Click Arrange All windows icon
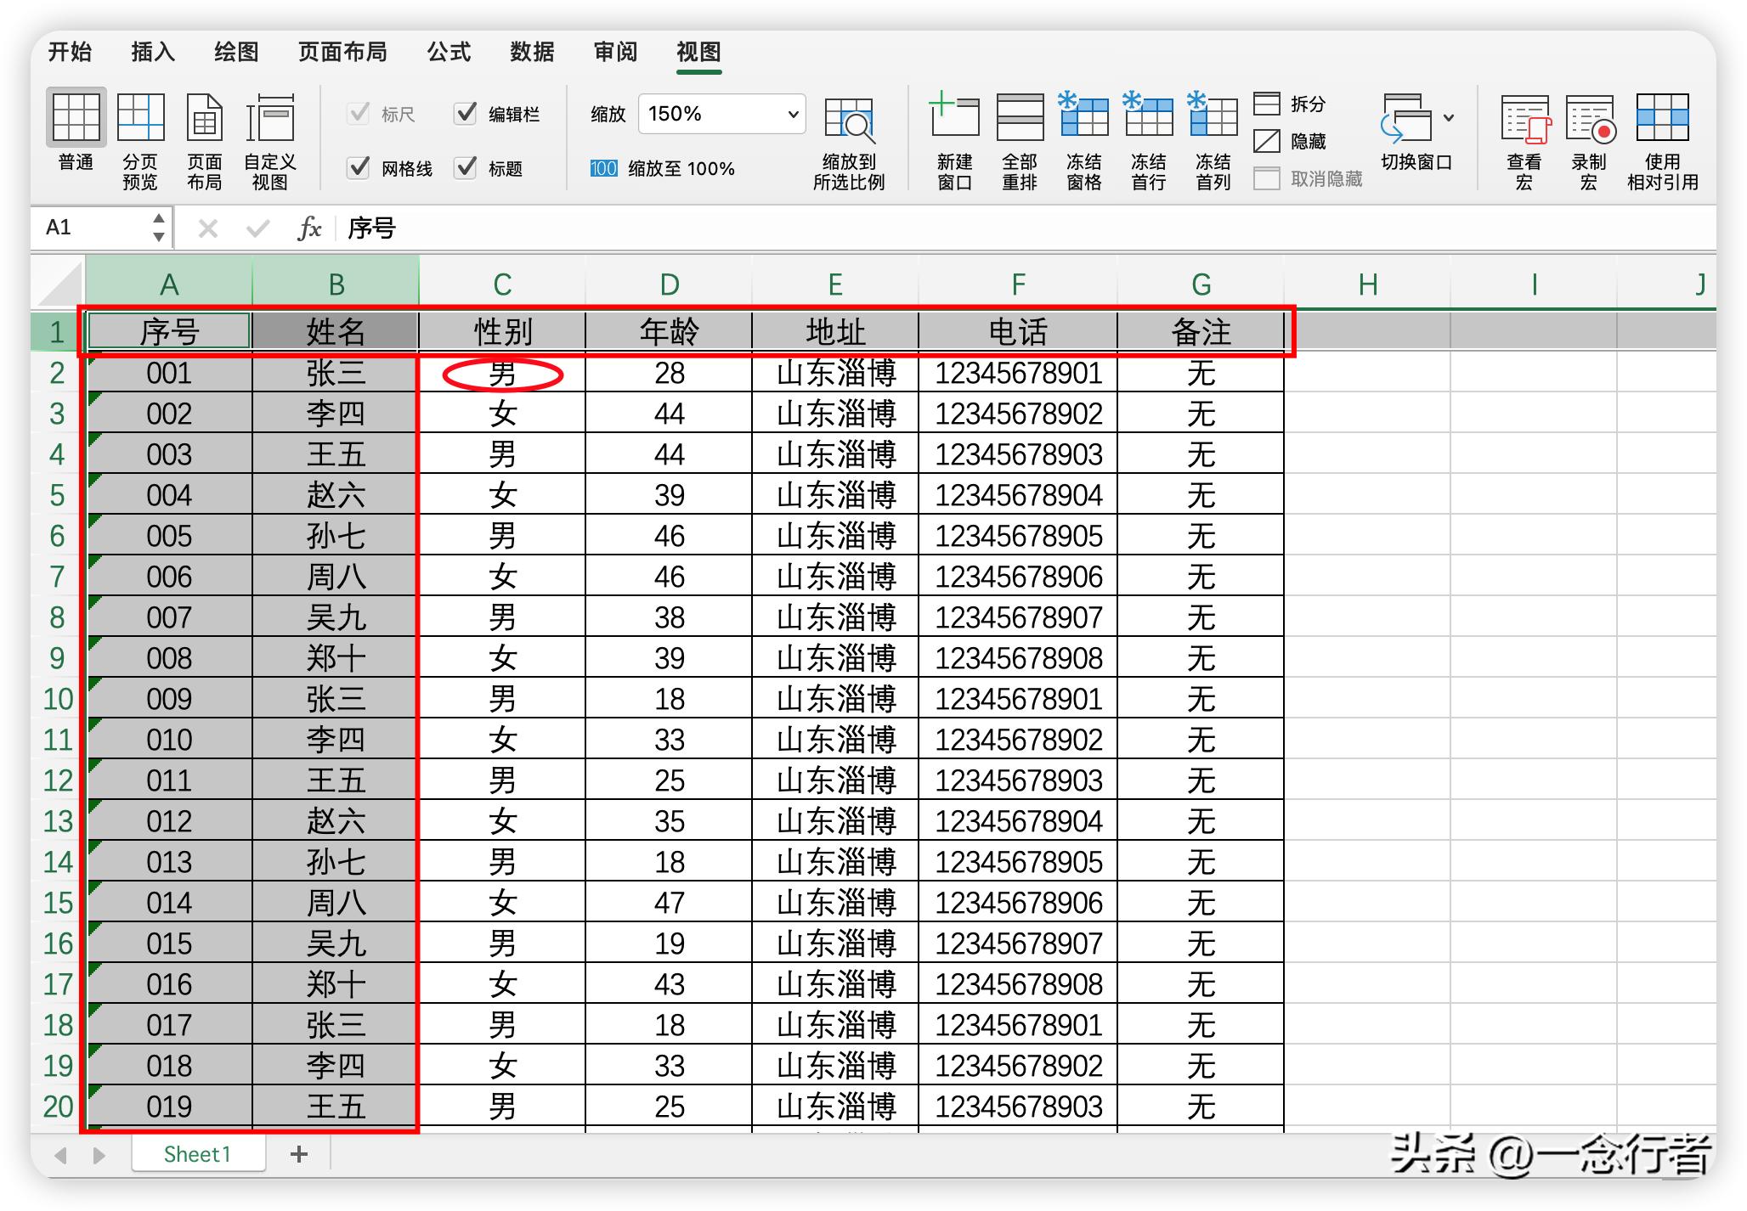The image size is (1747, 1211). [x=1019, y=117]
